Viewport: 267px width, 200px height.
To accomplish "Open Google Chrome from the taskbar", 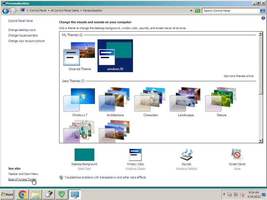I will pos(23,194).
